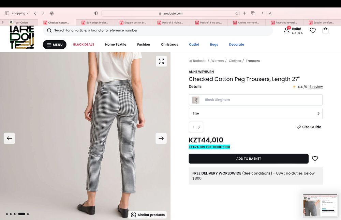Open the 16 review link
The width and height of the screenshot is (341, 220).
315,87
